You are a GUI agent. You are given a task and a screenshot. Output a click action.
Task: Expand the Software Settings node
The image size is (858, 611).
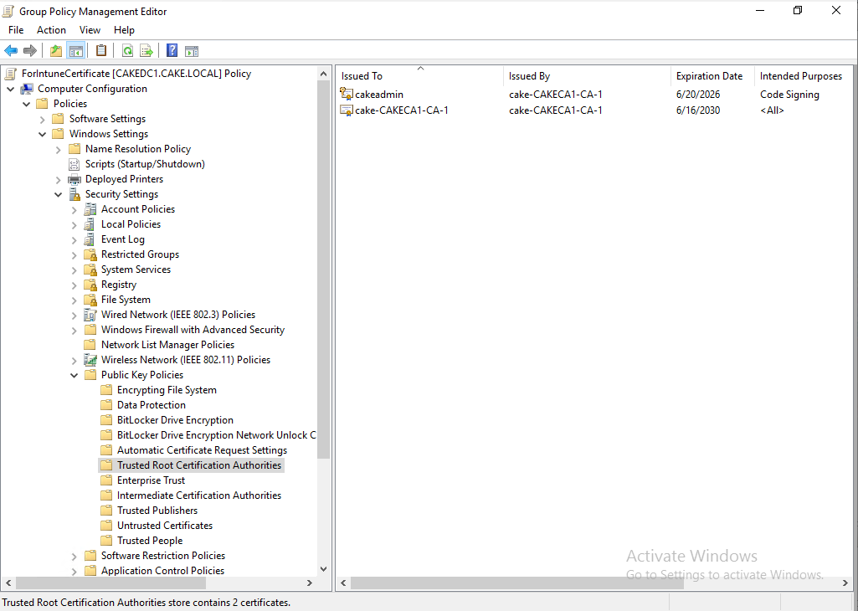(42, 119)
